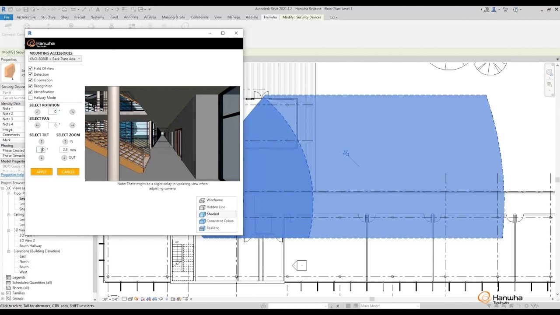Click the Revit R application logo

3,9
